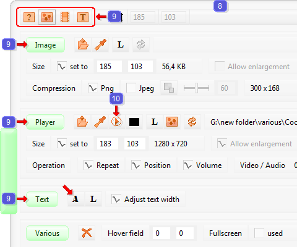
Task: Open image file with Image row folder icon
Action: tap(83, 44)
